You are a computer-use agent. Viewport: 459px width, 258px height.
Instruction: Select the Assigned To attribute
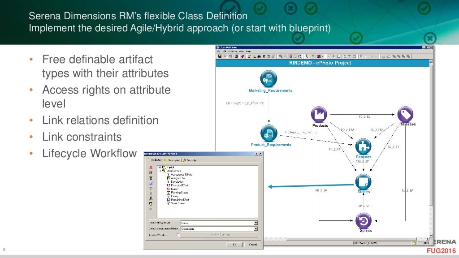(178, 178)
